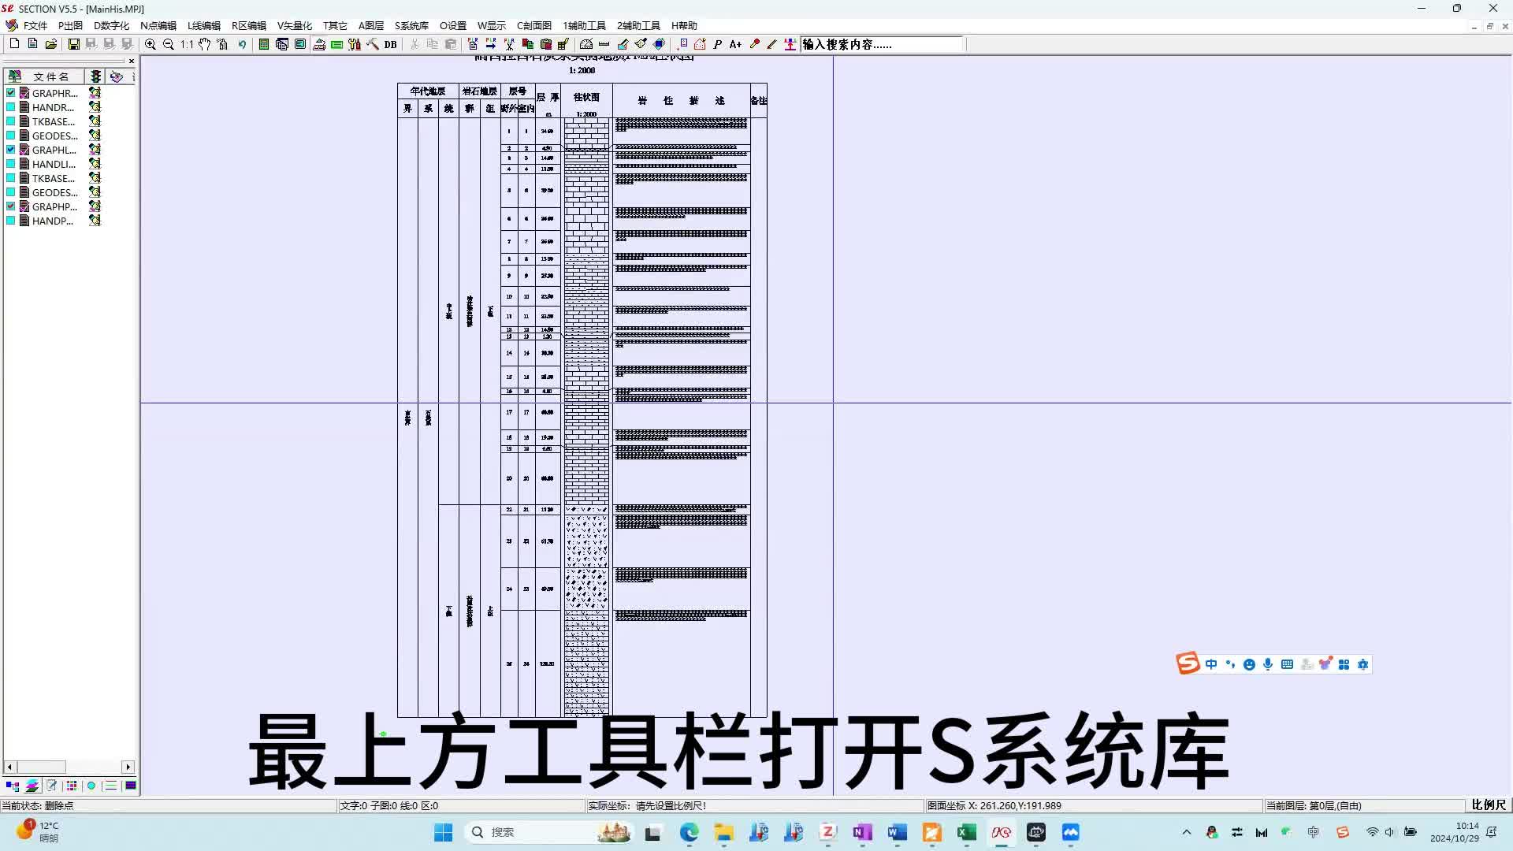Click the P text tool icon
1513x851 pixels.
718,44
